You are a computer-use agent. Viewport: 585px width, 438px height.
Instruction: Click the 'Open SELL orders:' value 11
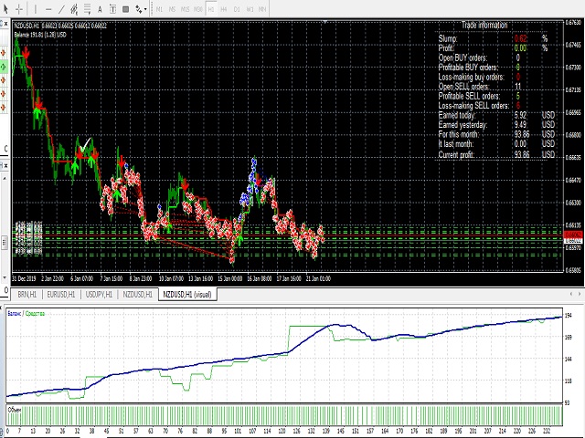[x=518, y=87]
